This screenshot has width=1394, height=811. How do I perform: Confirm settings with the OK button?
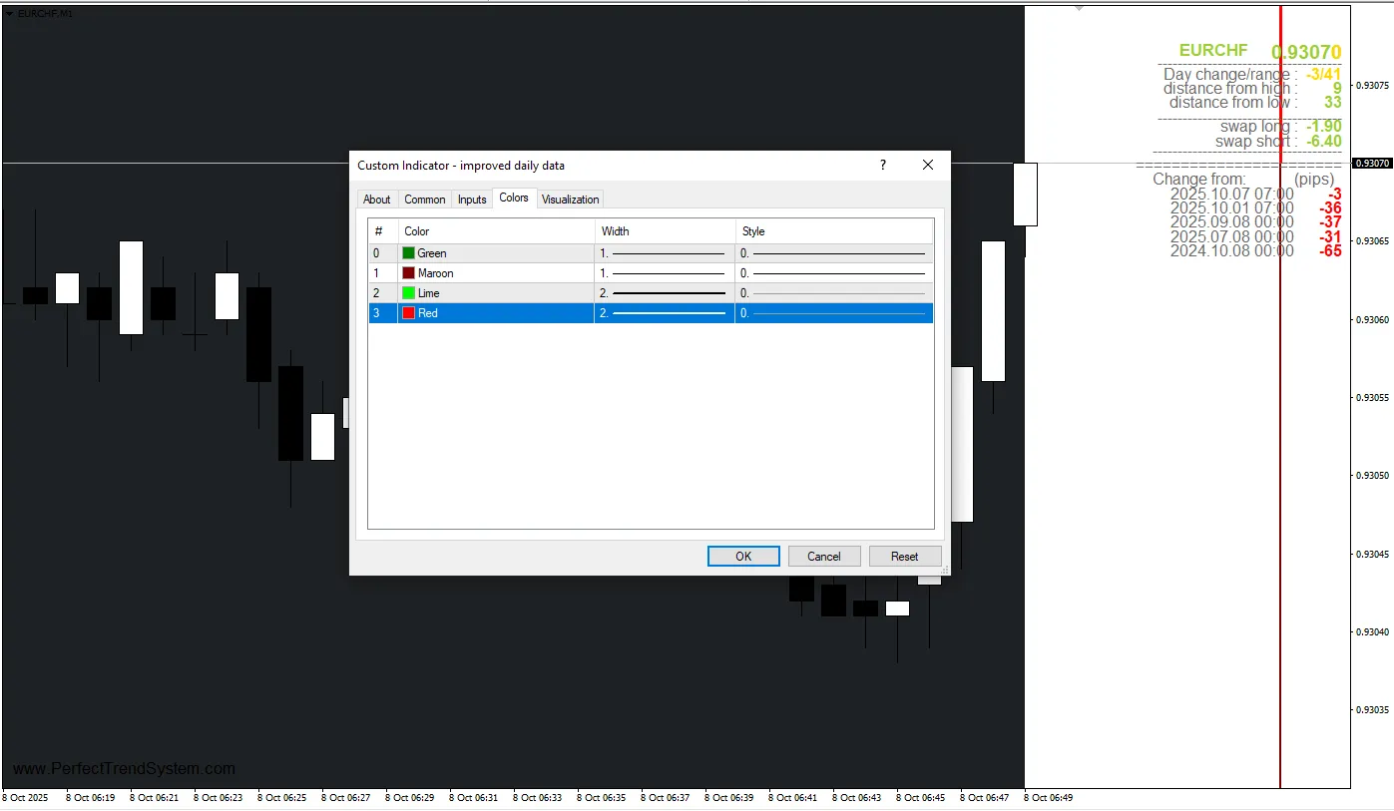click(743, 557)
